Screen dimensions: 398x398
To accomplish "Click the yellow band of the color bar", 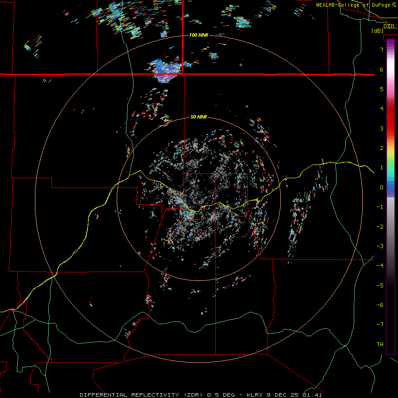I will click(x=390, y=152).
